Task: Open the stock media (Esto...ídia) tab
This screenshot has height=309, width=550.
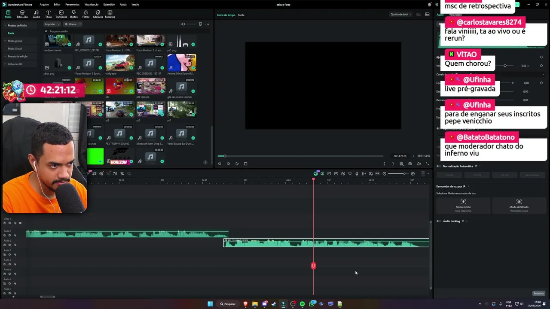Action: pyautogui.click(x=22, y=14)
